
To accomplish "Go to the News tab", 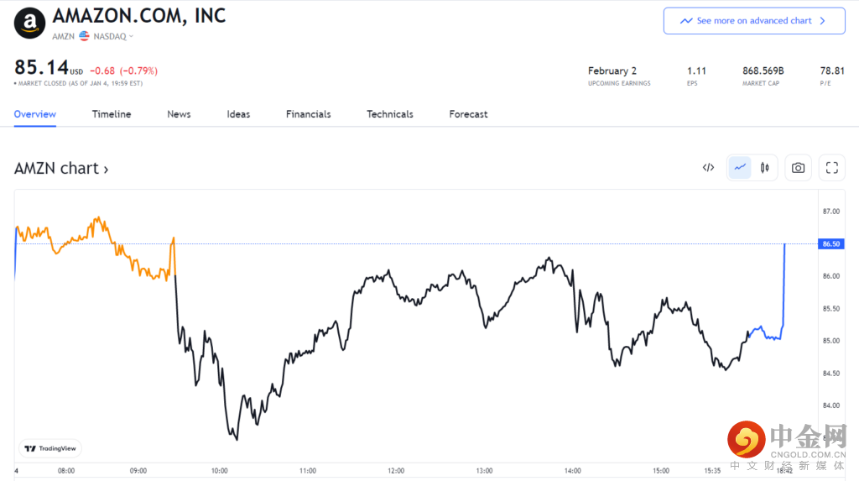I will click(x=179, y=114).
